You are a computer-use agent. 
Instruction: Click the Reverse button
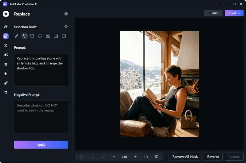213,157
